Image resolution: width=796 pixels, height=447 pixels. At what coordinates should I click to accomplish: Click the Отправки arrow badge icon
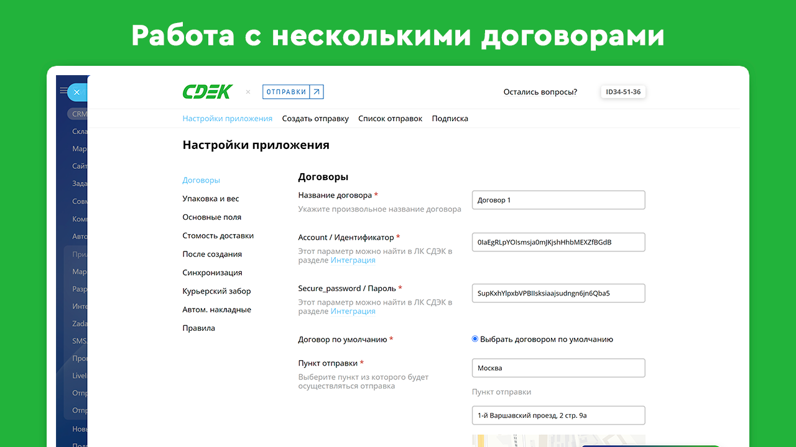coord(317,92)
